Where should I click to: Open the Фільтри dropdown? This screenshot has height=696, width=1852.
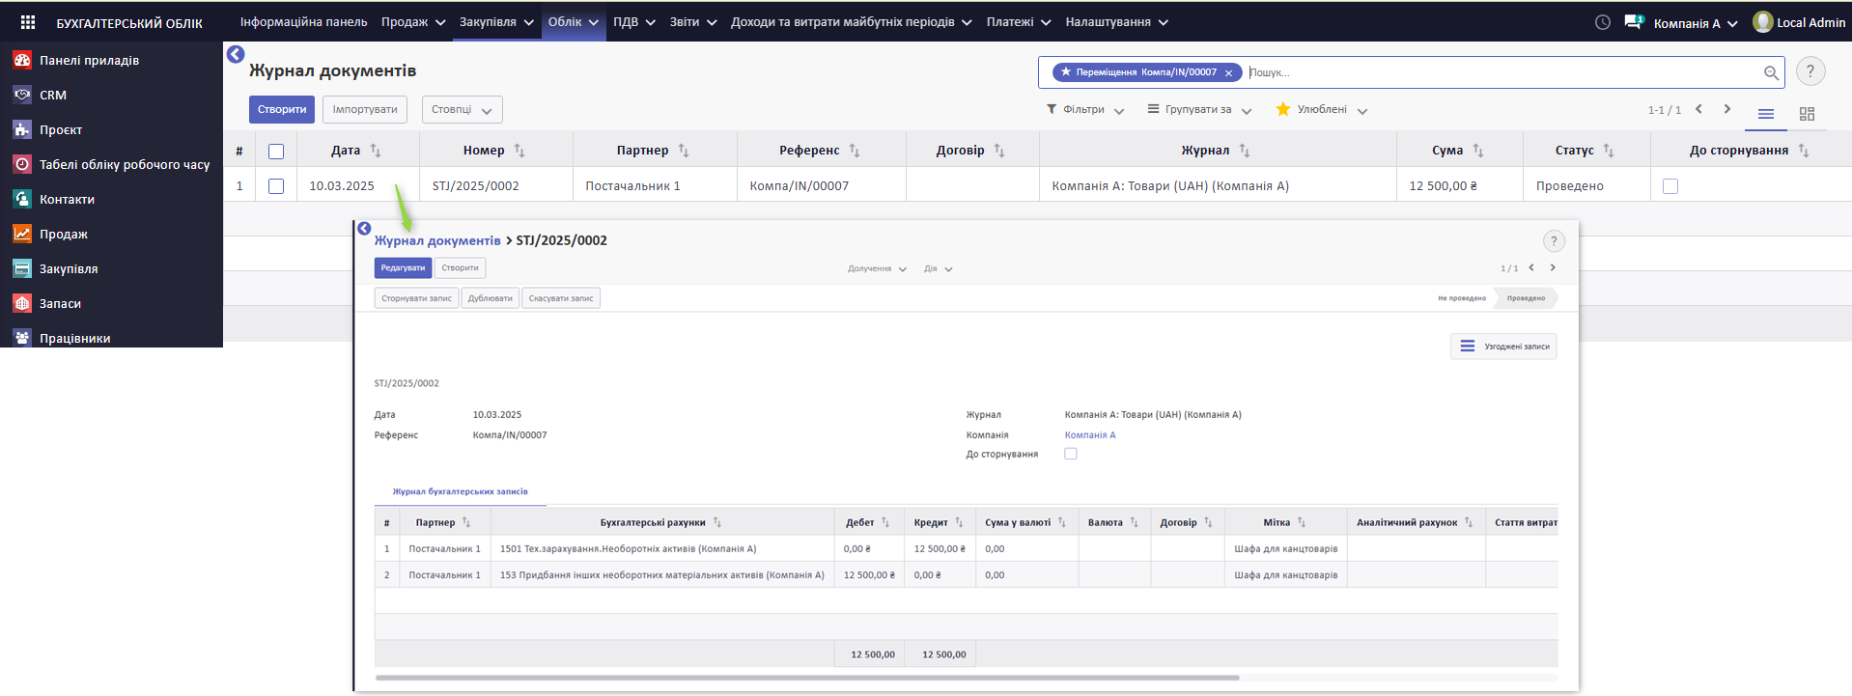[1085, 109]
